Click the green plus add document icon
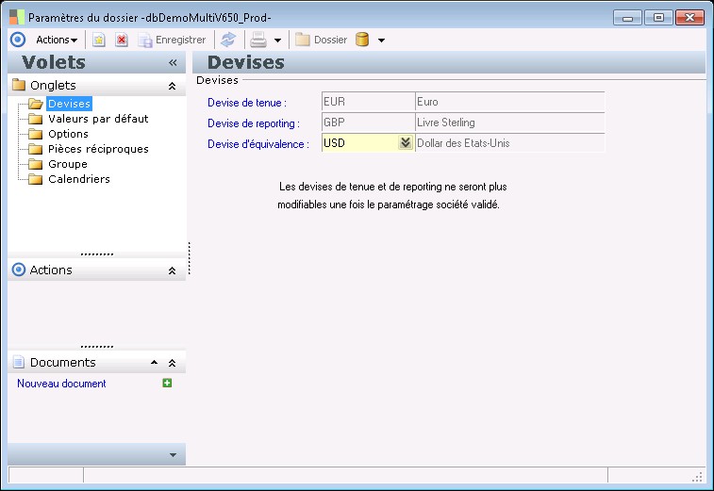Screen dimensions: 714x491 click(x=167, y=383)
